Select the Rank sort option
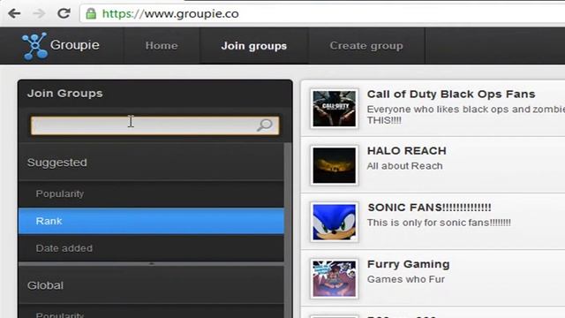The width and height of the screenshot is (565, 318). point(151,221)
